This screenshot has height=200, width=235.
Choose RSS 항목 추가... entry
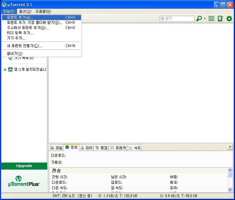(x=42, y=33)
